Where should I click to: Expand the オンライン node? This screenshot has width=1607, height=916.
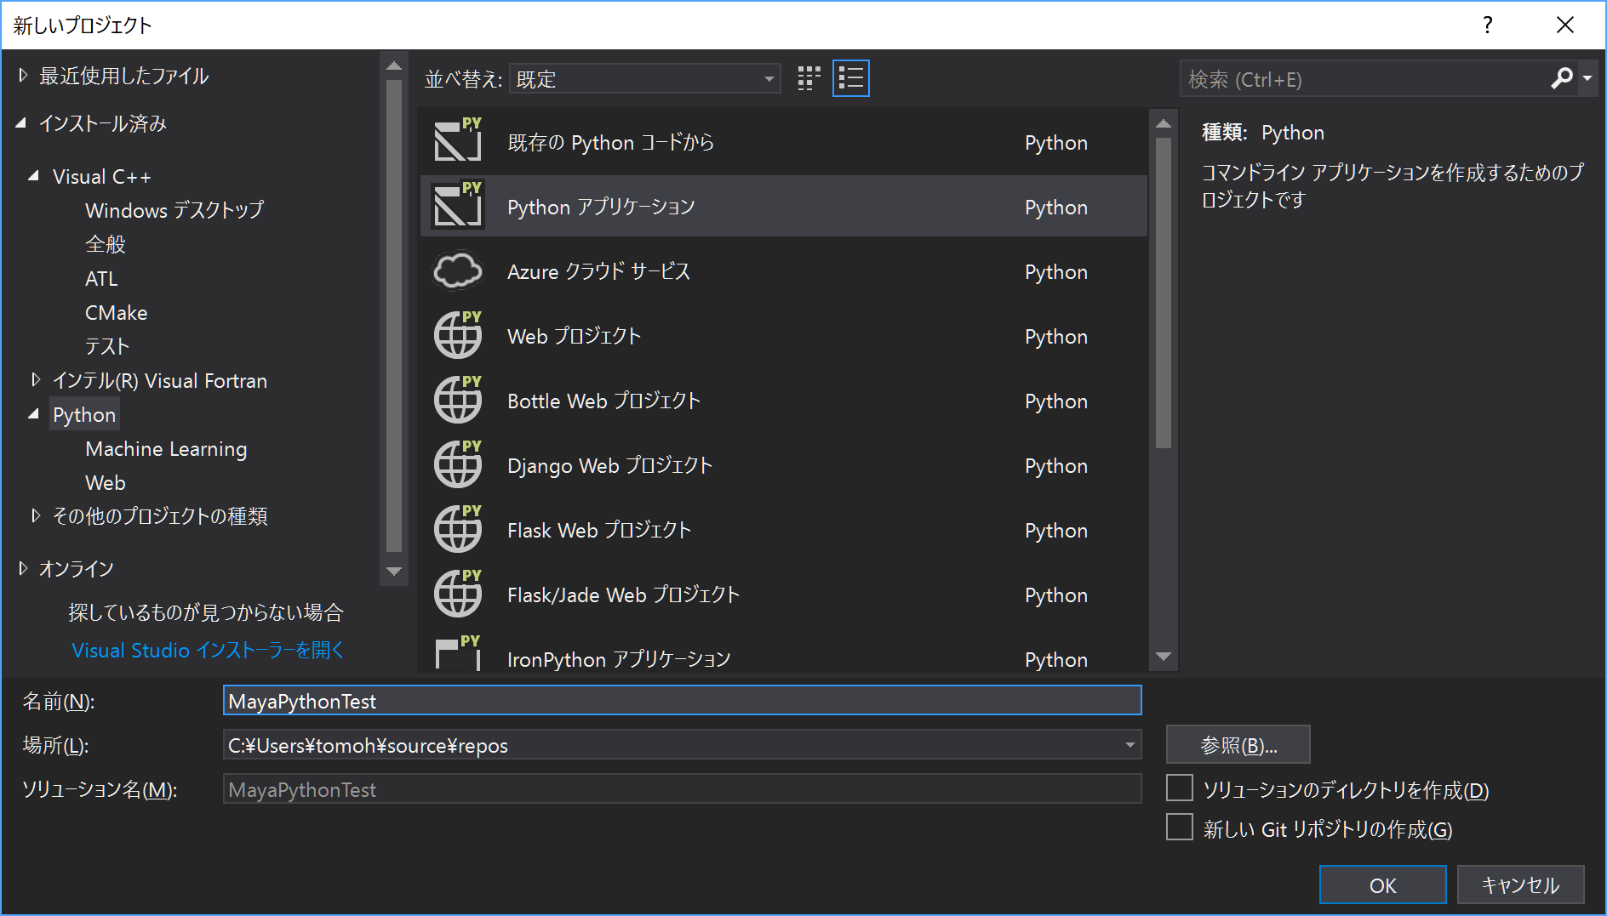tap(23, 568)
